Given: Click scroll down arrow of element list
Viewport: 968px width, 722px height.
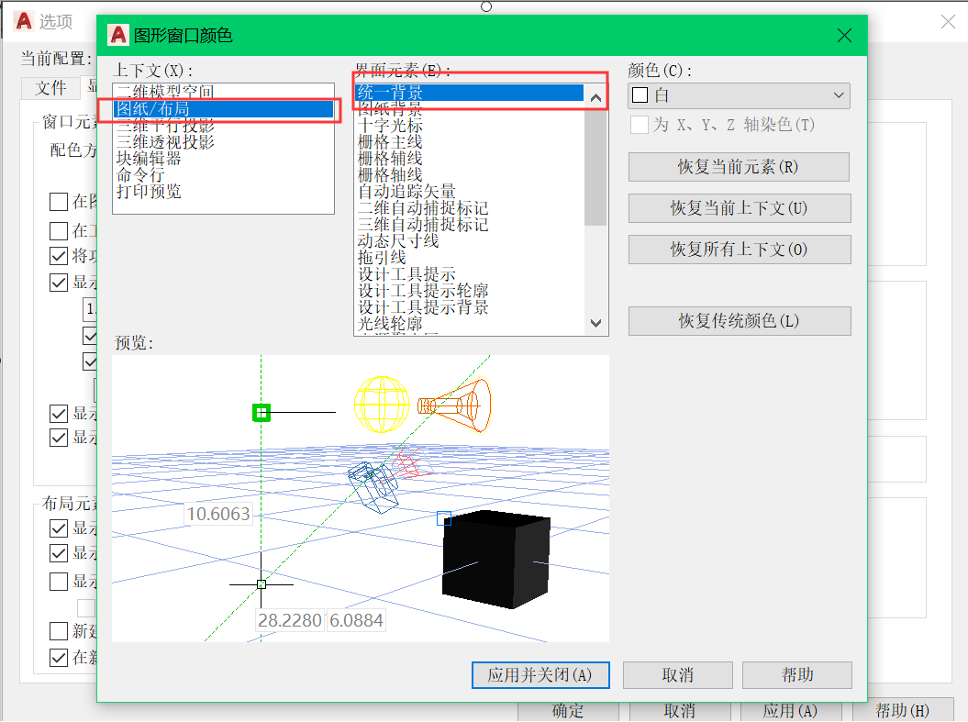Looking at the screenshot, I should coord(595,323).
